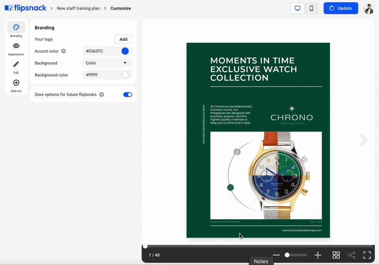Viewport: 379px width, 265px height.
Task: Toggle Save options for future flipbooks
Action: (x=127, y=95)
